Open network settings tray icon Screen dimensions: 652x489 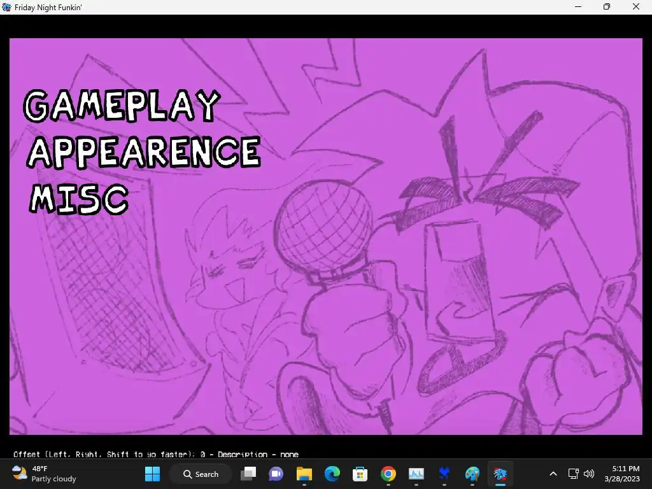[x=574, y=474]
